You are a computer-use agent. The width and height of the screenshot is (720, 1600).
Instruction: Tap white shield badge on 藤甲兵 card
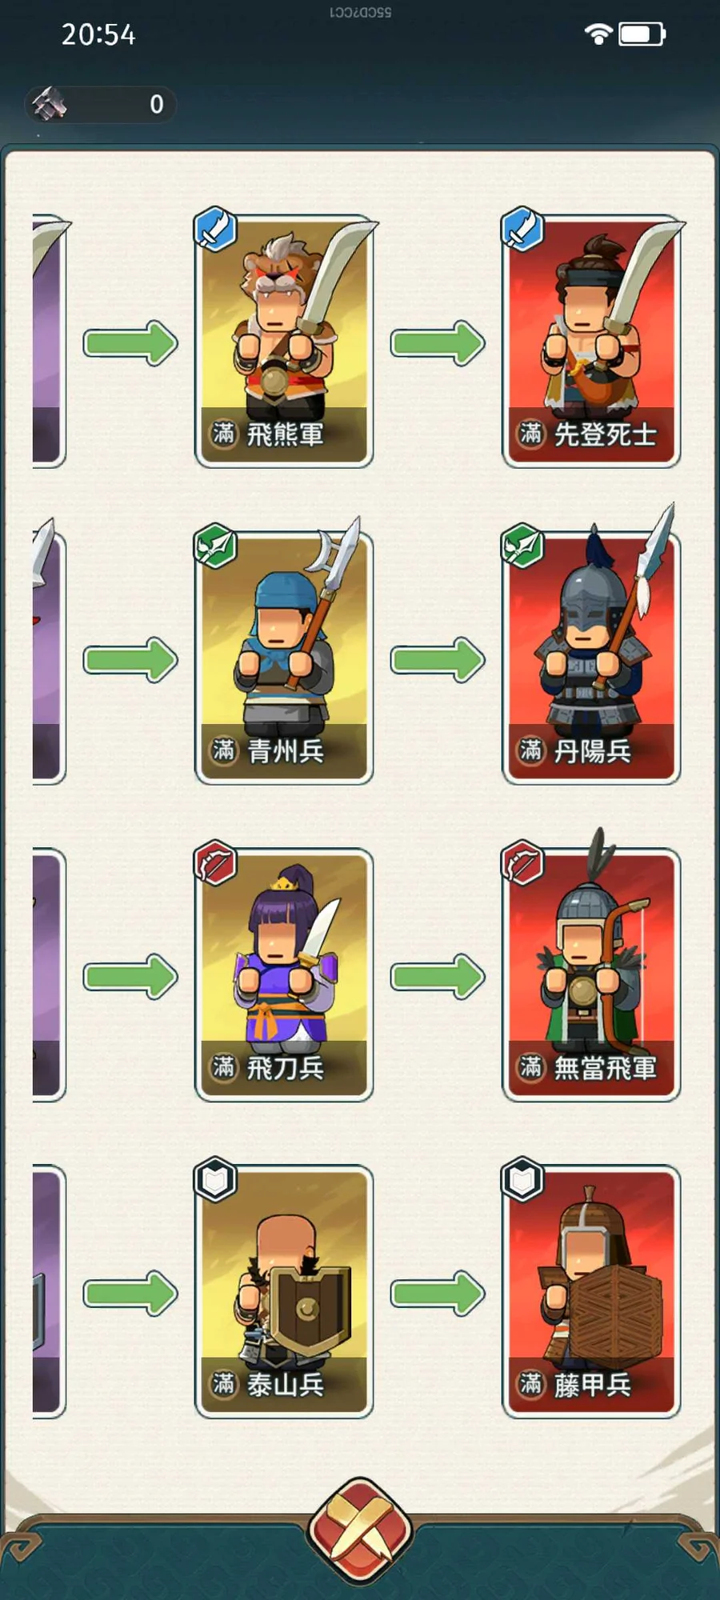[x=522, y=1179]
